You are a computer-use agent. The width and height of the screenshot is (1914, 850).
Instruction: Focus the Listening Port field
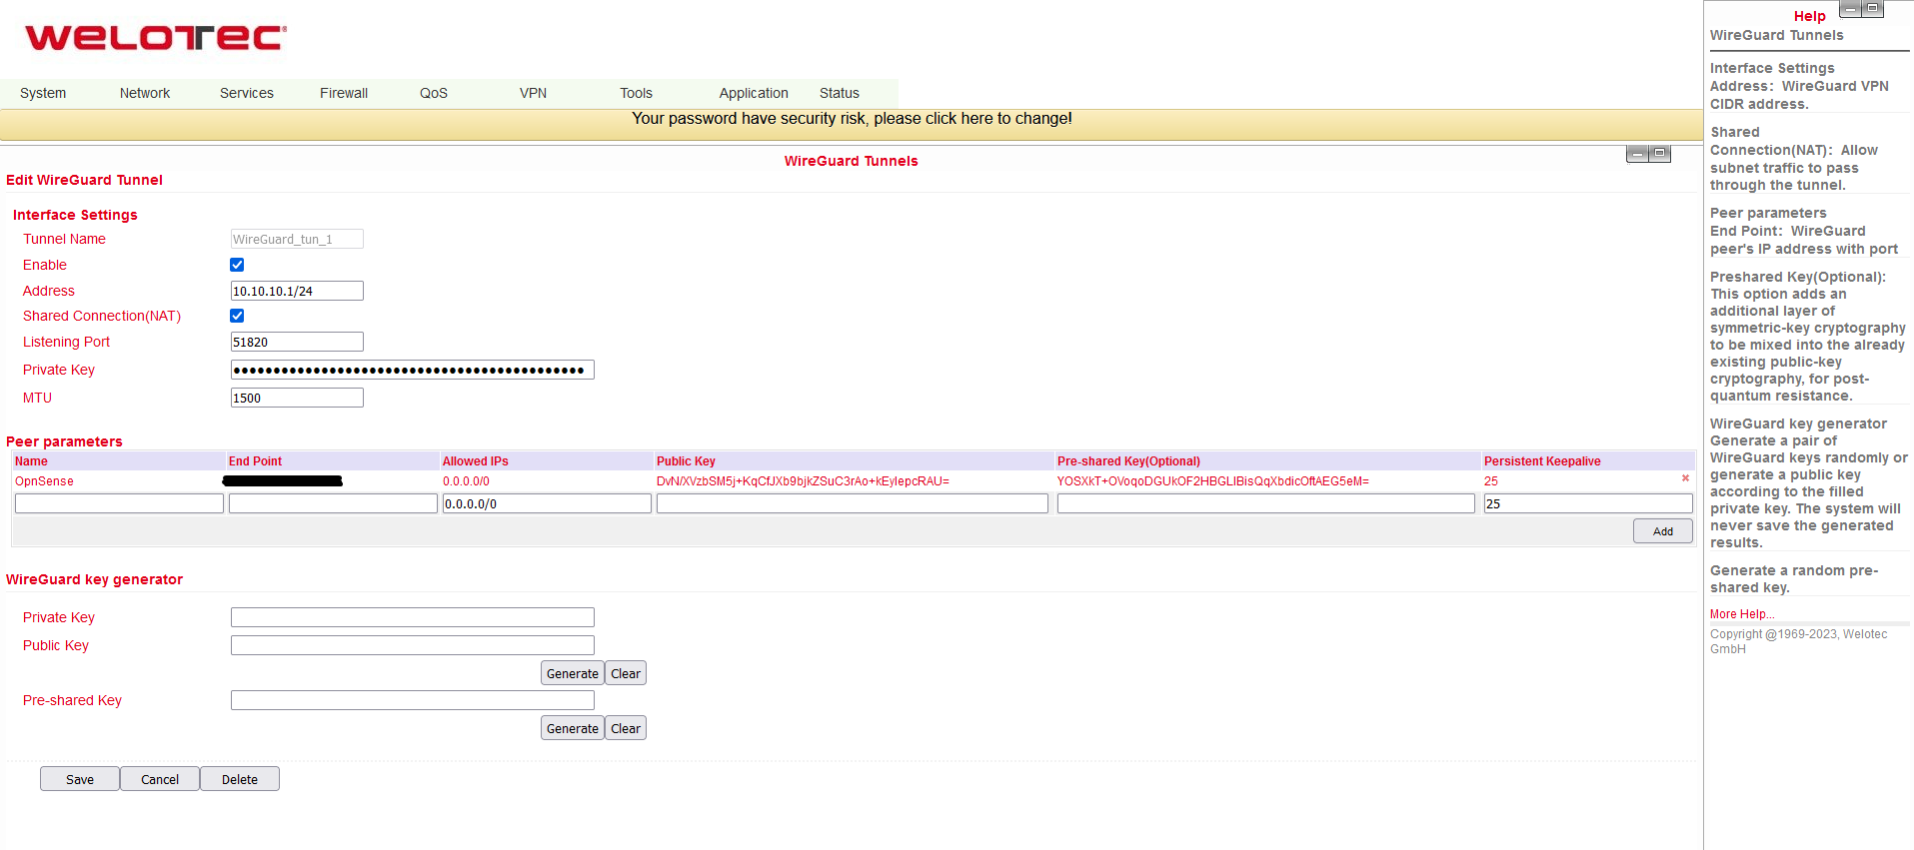pyautogui.click(x=297, y=342)
